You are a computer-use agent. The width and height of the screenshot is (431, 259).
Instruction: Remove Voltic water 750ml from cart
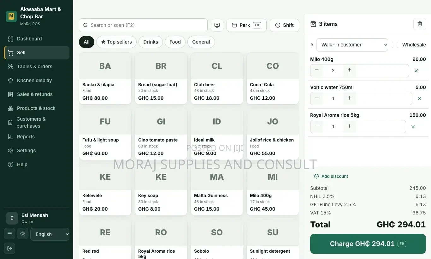click(x=419, y=99)
